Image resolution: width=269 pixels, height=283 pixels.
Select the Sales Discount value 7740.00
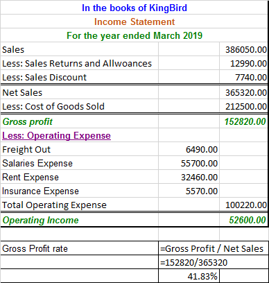243,77
